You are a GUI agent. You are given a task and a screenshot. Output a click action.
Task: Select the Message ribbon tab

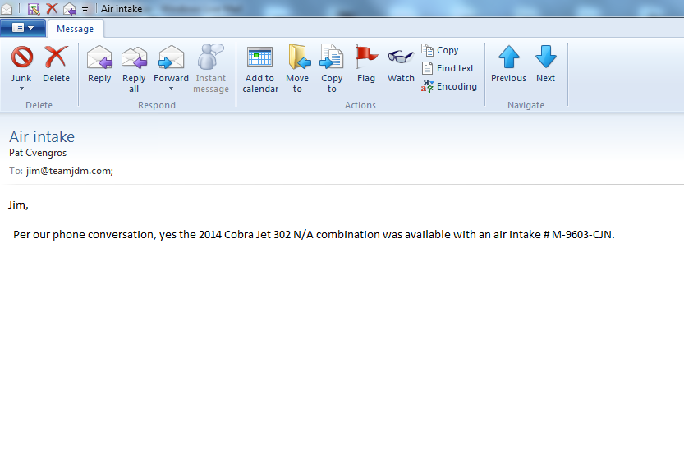[75, 29]
